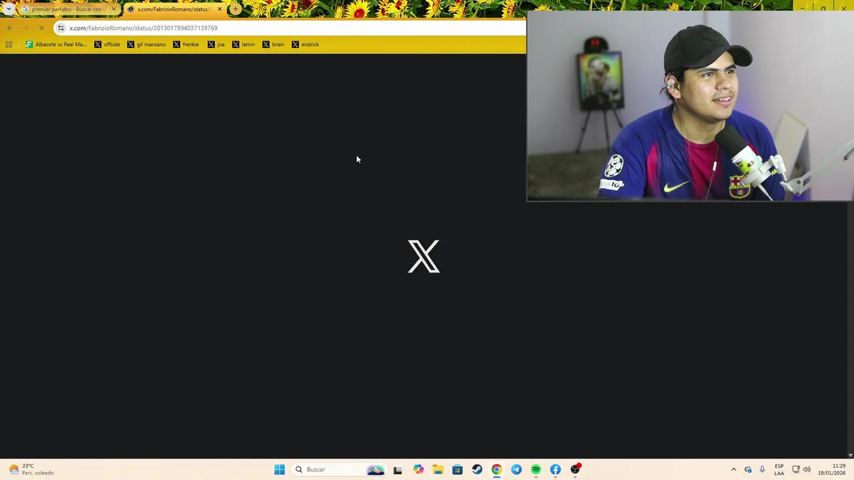Open the 'offside' bookmark
The height and width of the screenshot is (480, 854).
point(107,45)
